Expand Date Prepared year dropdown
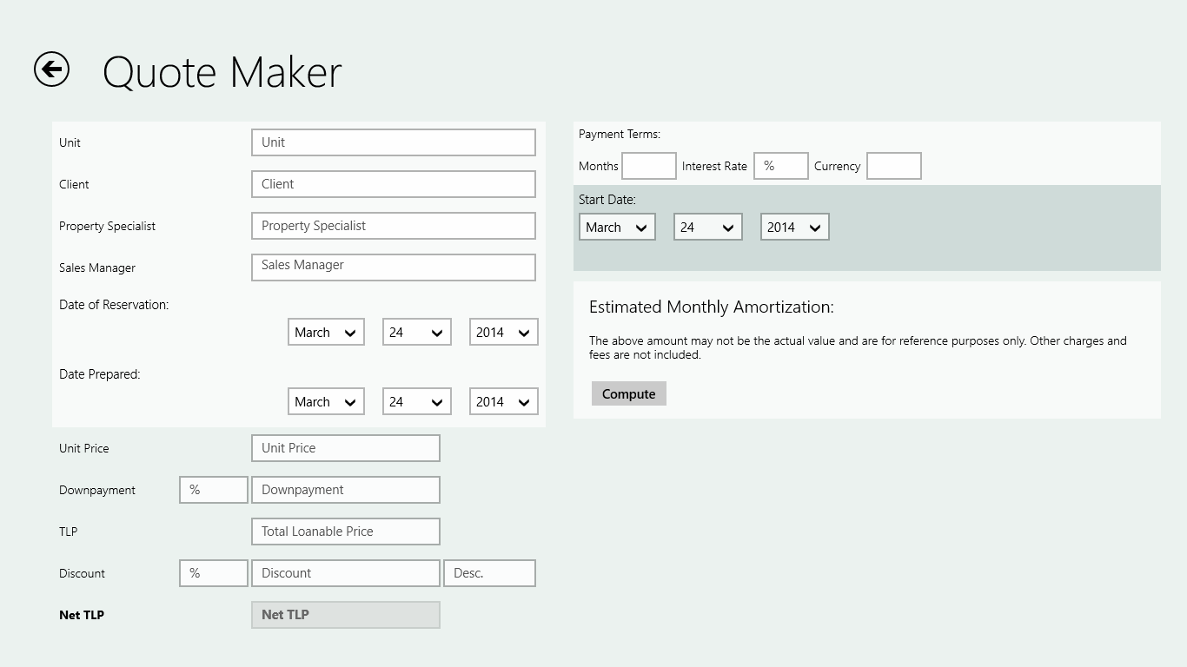The image size is (1187, 667). coord(504,401)
